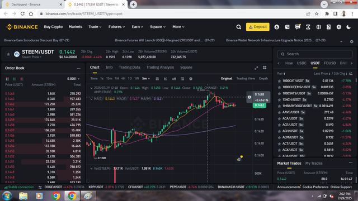The height and width of the screenshot is (201, 358).
Task: Collapse the OHLC info line chevron
Action: [x=91, y=88]
